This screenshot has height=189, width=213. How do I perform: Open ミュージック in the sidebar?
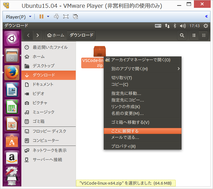click(49, 112)
